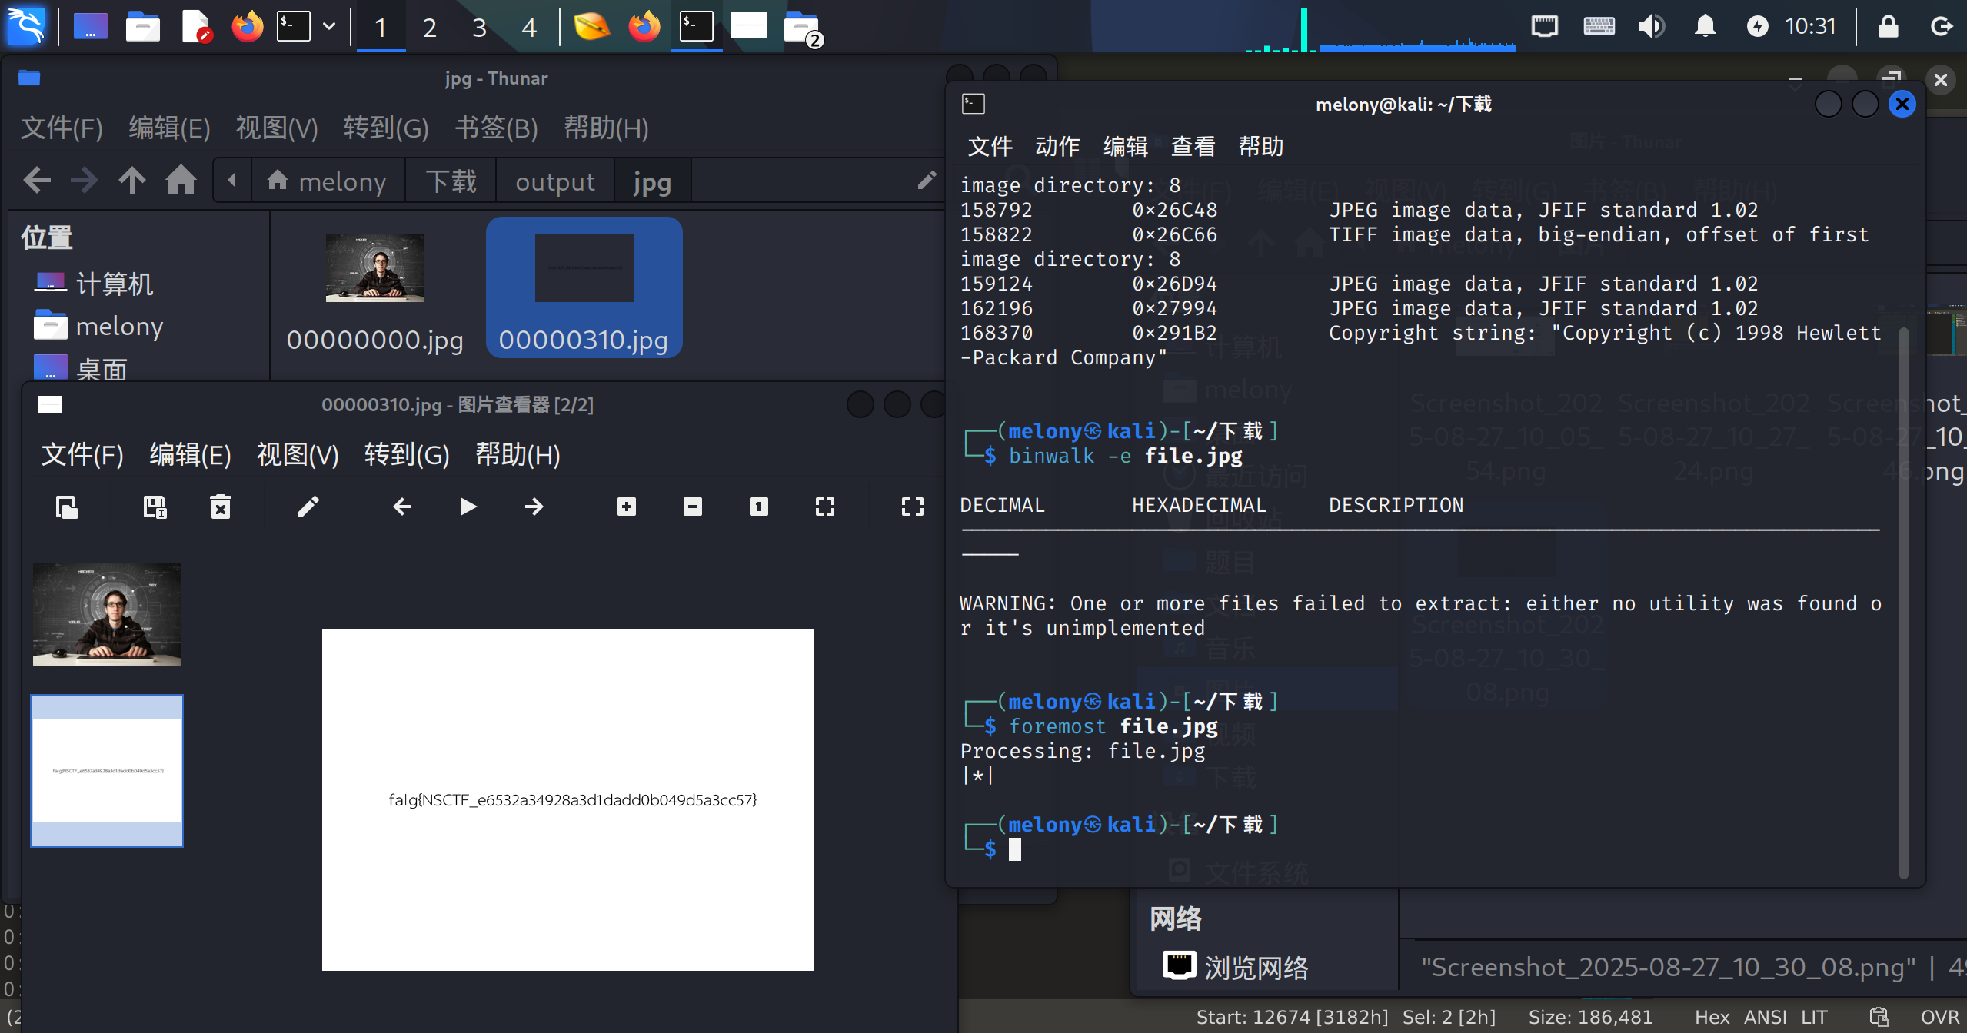Click the zoom out minus icon
Screen dimensions: 1967x1033
click(x=692, y=507)
